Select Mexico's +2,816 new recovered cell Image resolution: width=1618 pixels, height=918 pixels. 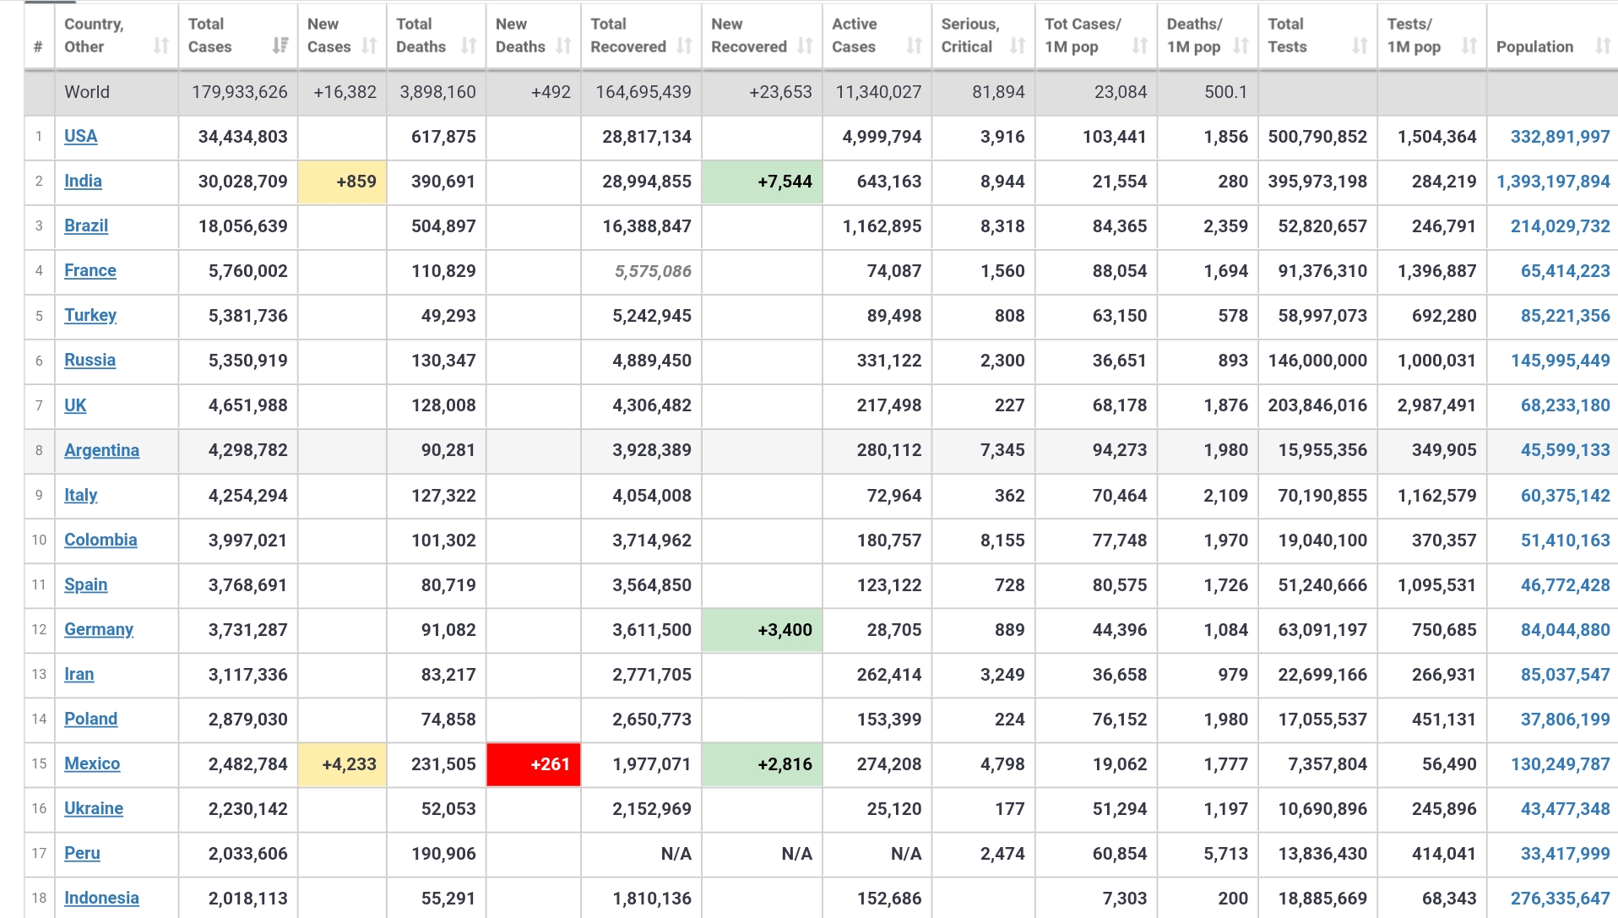pos(762,763)
